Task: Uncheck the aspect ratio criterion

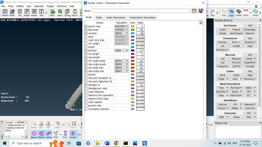Action: 86,26
